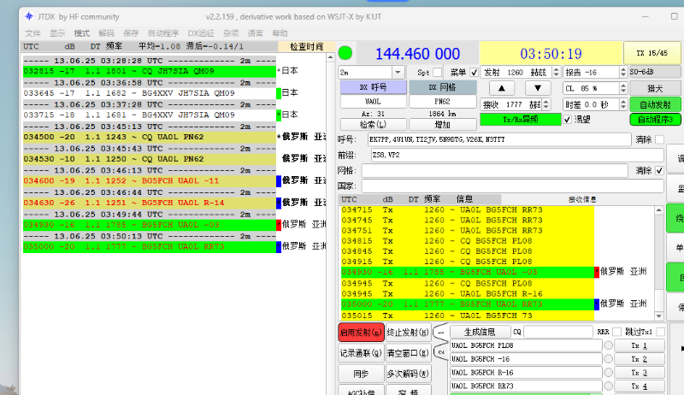
Task: Enable the 跳过Tx1 checkbox
Action: pyautogui.click(x=660, y=332)
